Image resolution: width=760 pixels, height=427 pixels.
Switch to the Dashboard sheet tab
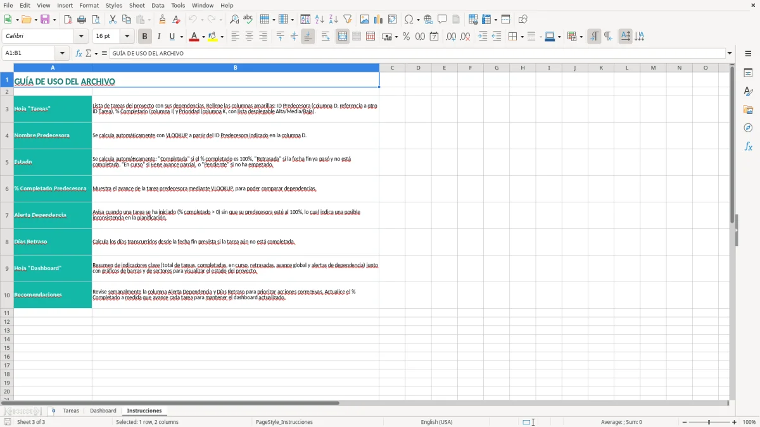click(x=103, y=411)
